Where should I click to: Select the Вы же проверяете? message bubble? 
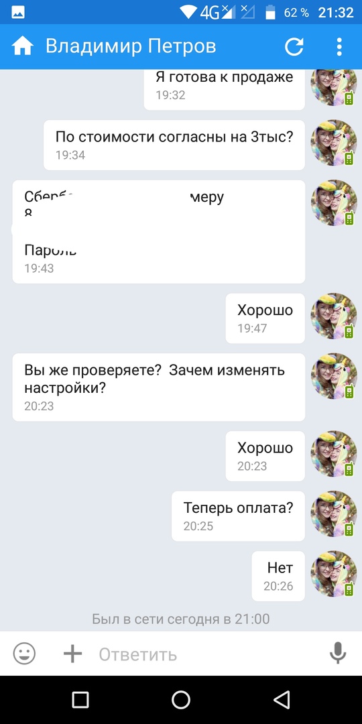tap(158, 387)
